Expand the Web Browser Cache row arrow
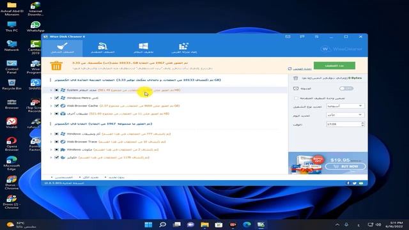Viewport: 409px width, 230px height. click(51, 106)
